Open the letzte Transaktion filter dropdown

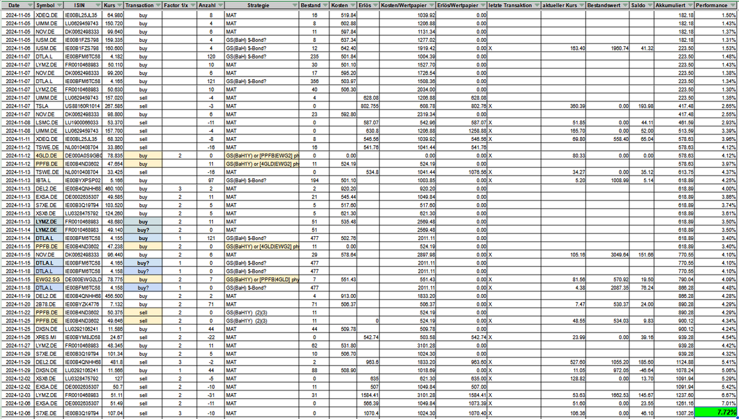[x=537, y=4]
